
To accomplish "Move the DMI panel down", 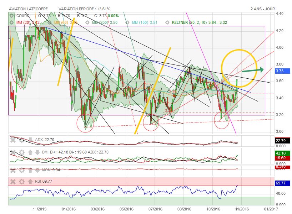I will tap(37, 152).
